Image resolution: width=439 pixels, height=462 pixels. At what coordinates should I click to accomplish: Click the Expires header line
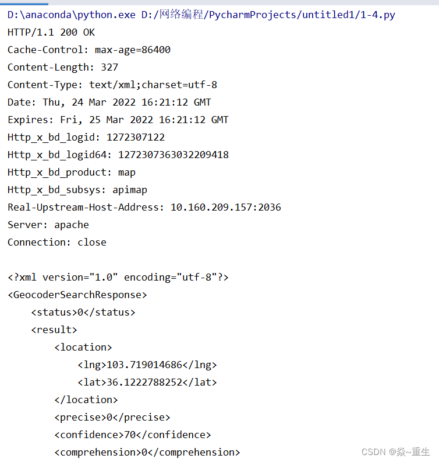tap(118, 120)
